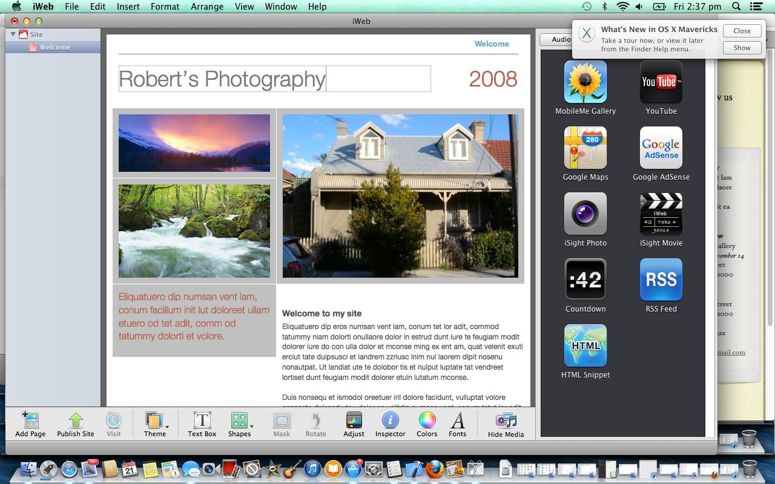Click the Publish Site arrow icon
The height and width of the screenshot is (484, 775).
(76, 420)
